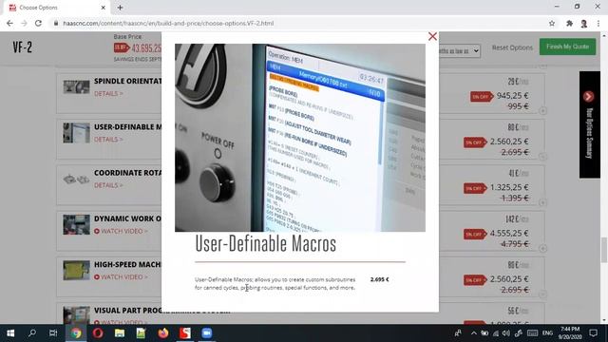Open the volume control in system tray
Screen dimensions: 608x342
(506, 333)
